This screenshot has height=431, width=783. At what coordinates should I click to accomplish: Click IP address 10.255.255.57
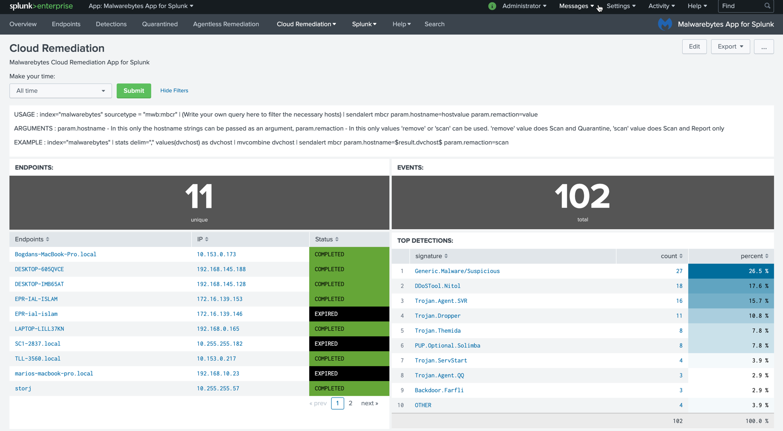pyautogui.click(x=218, y=389)
